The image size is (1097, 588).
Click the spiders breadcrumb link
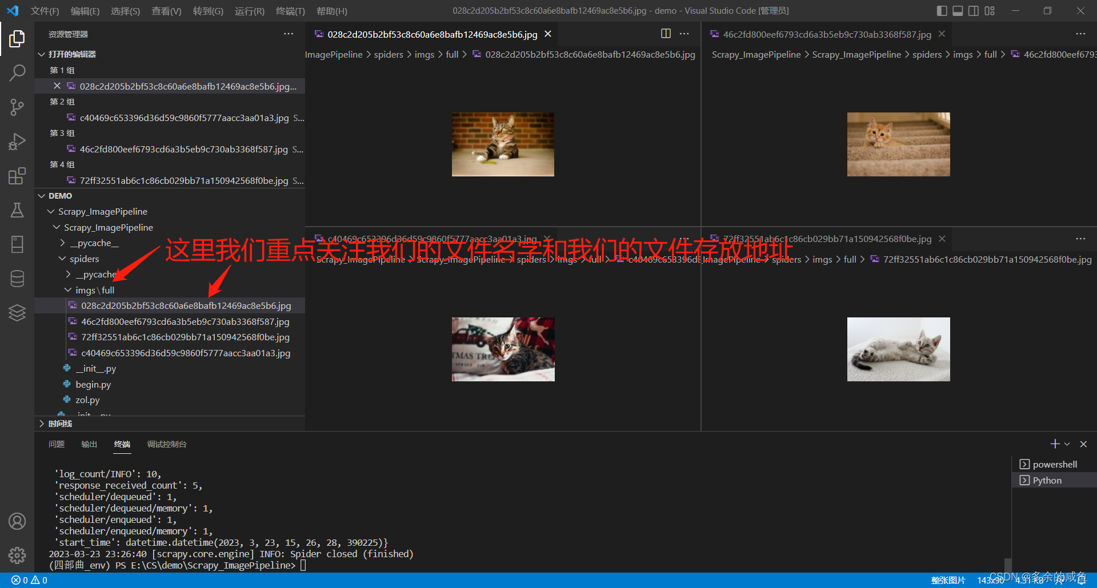(388, 54)
